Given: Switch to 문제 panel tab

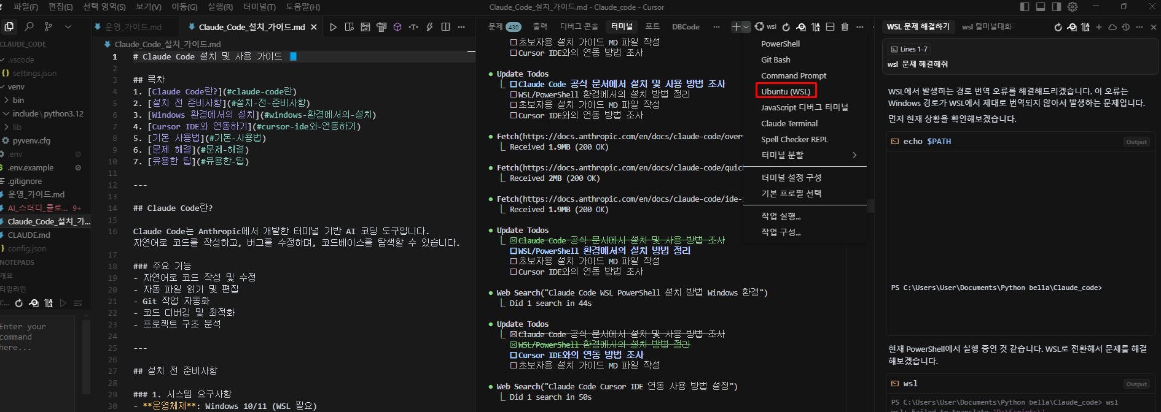Looking at the screenshot, I should click(x=504, y=27).
